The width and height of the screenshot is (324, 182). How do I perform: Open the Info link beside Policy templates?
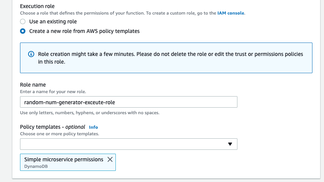tap(94, 127)
